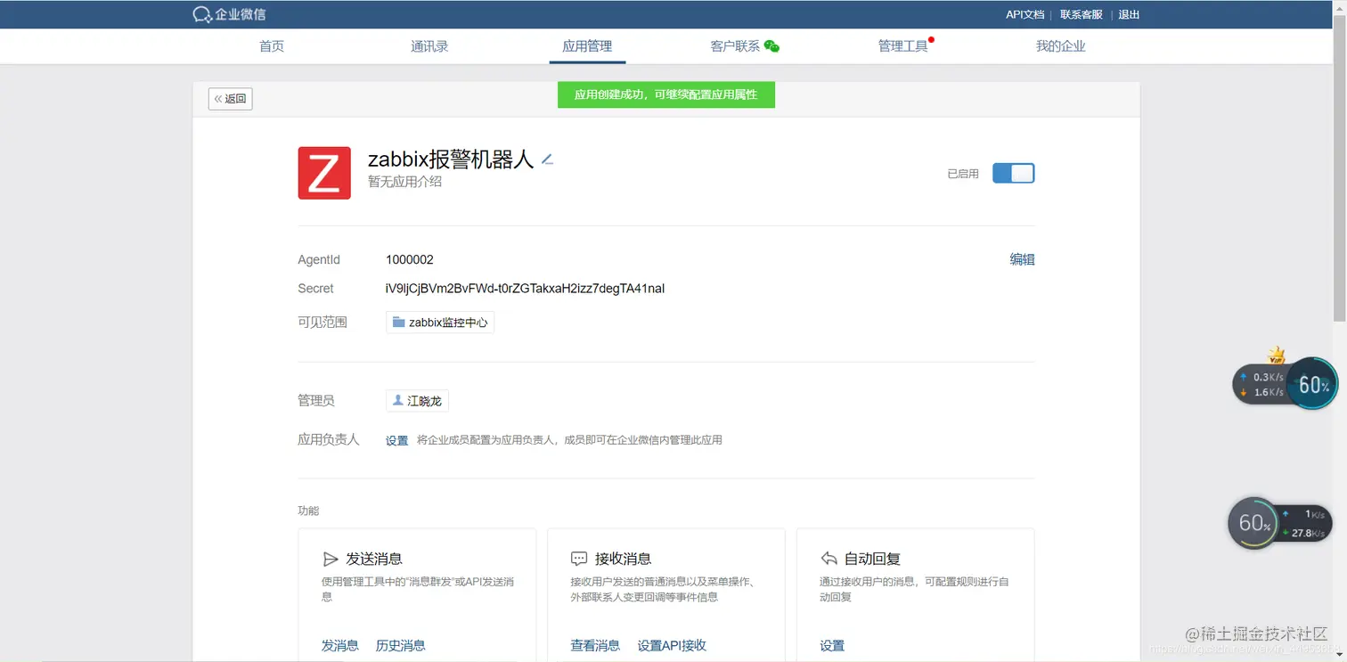Switch to the 通讯录 tab
The image size is (1347, 662).
429,45
